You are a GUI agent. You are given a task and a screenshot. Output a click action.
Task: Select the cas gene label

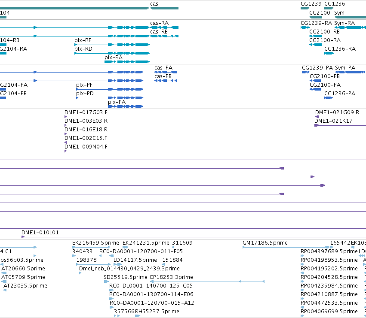click(x=154, y=4)
